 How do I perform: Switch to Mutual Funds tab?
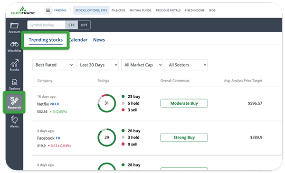point(140,10)
